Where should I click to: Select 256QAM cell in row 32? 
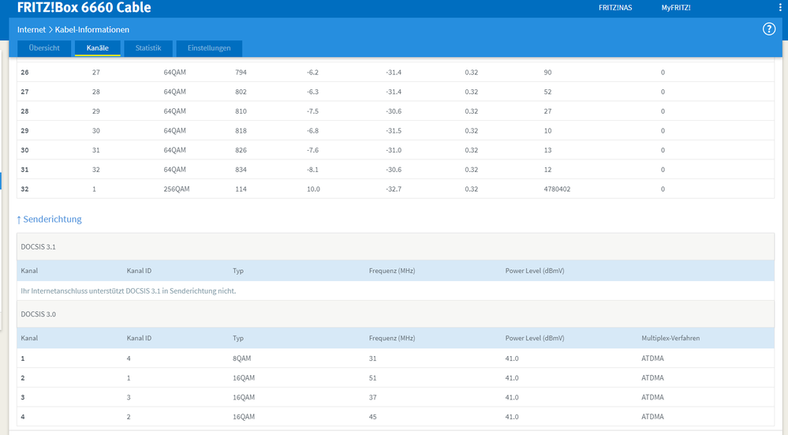(x=177, y=189)
